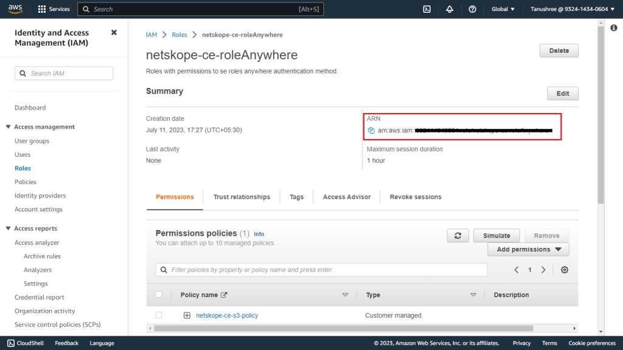Click the page vertical scrollbar thumb

point(600,115)
